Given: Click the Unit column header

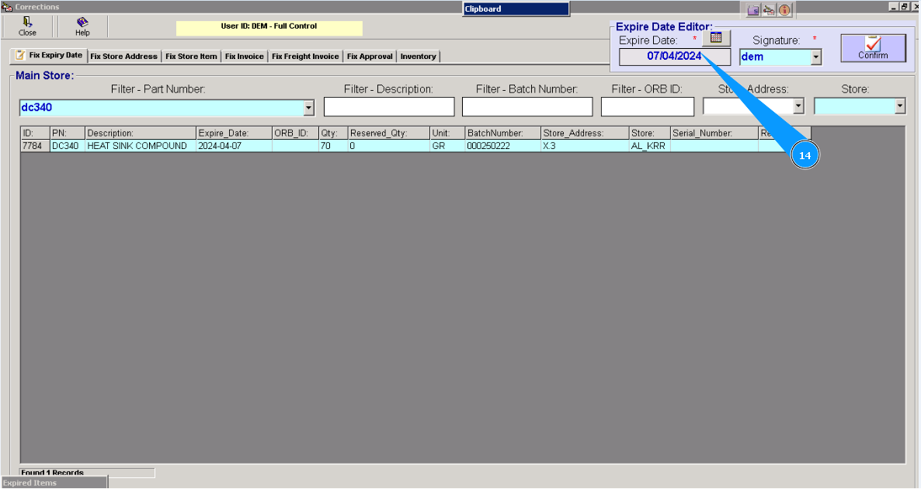Looking at the screenshot, I should [447, 134].
